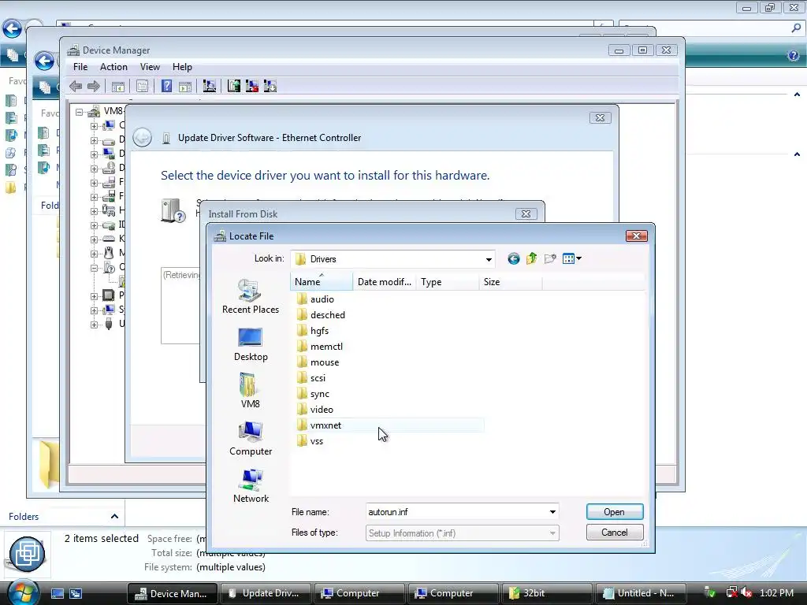Toggle Show/Hide Console Tree in Device Manager

pyautogui.click(x=118, y=87)
